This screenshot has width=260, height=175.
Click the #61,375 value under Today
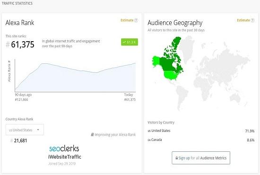tap(130, 99)
